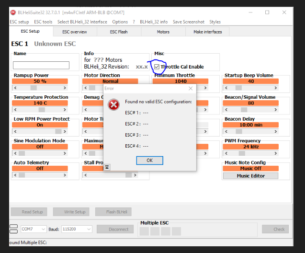The height and width of the screenshot is (253, 305).
Task: Click Save Screenshot in menu bar
Action: 189,22
